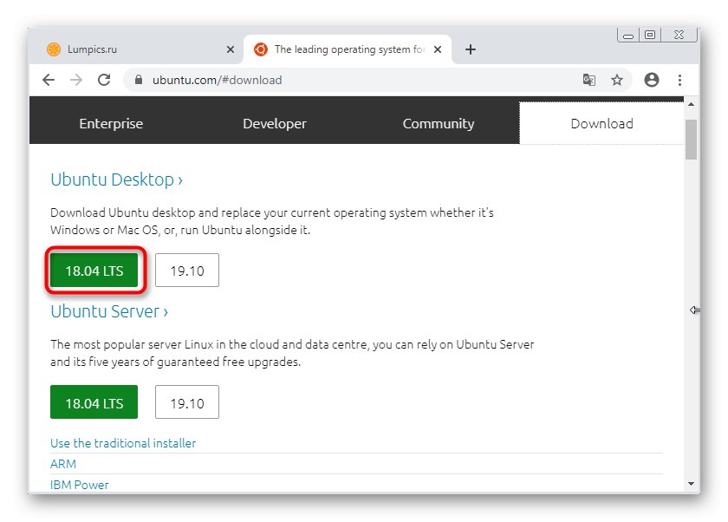Download Ubuntu Desktop 18.04 LTS

tap(94, 271)
